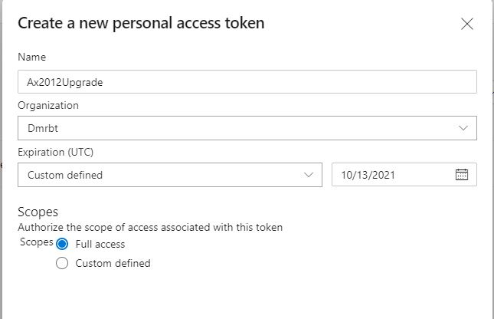Click the Create a new personal access token title
This screenshot has height=319, width=494.
click(x=141, y=23)
